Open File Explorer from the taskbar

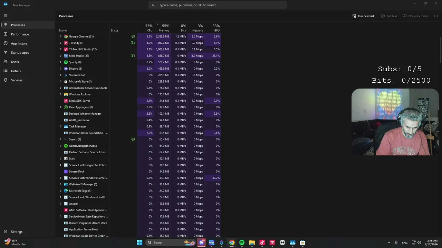(252, 242)
